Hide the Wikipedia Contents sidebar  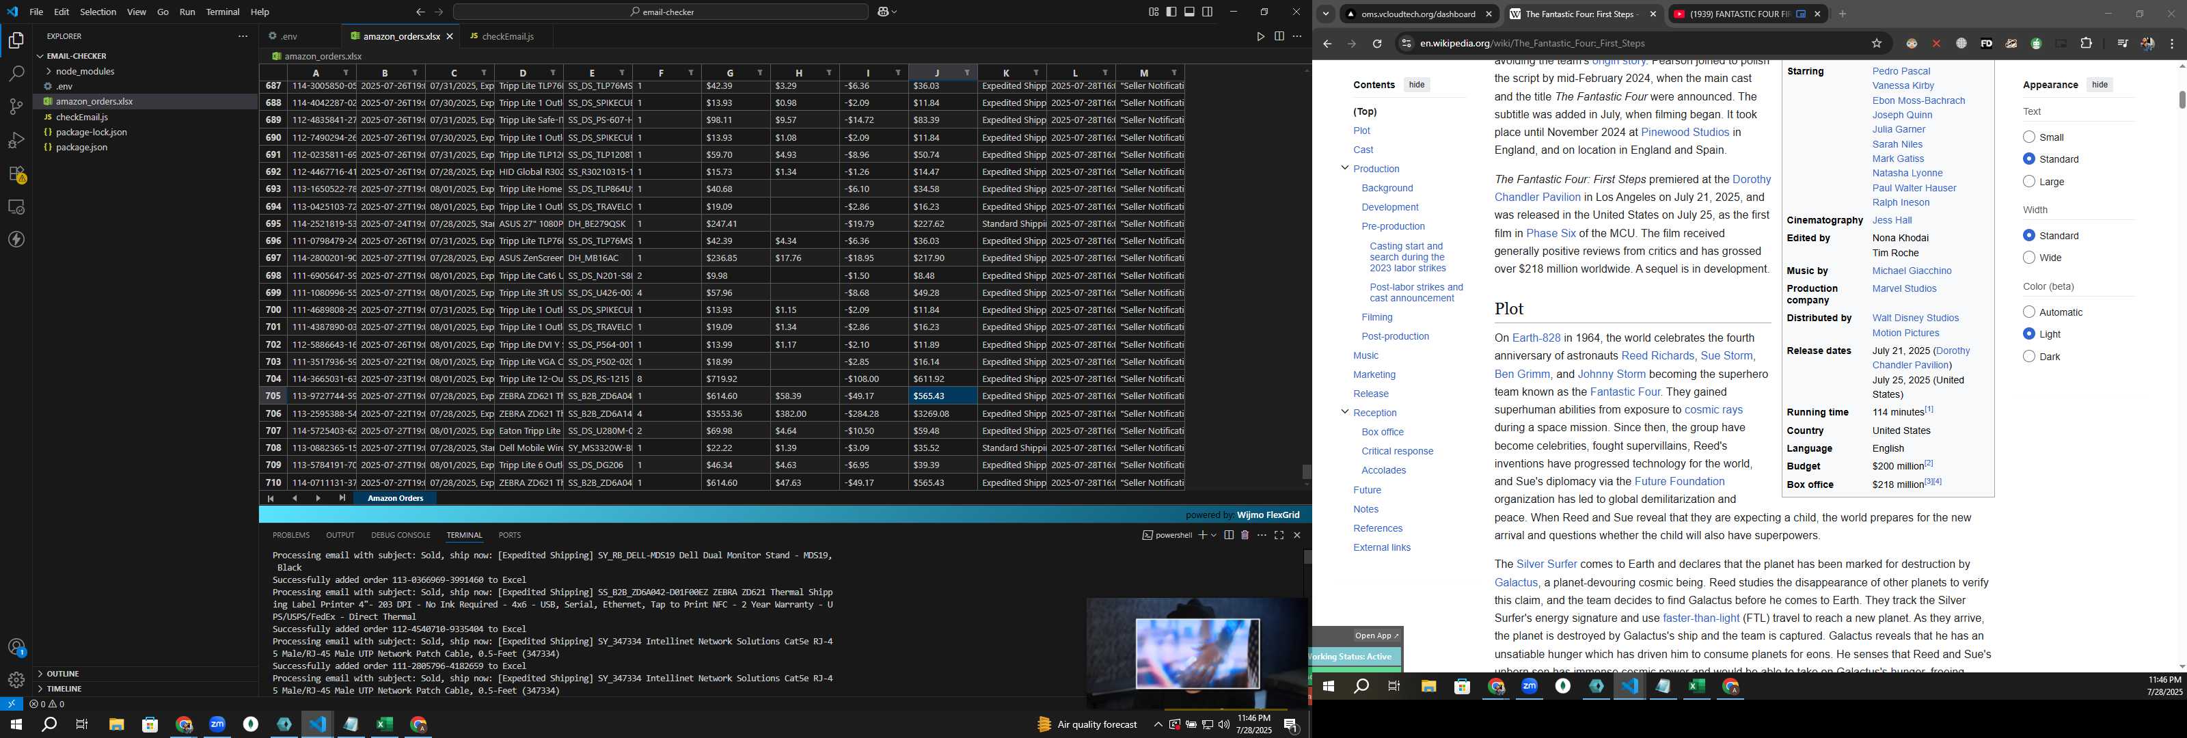pyautogui.click(x=1416, y=85)
